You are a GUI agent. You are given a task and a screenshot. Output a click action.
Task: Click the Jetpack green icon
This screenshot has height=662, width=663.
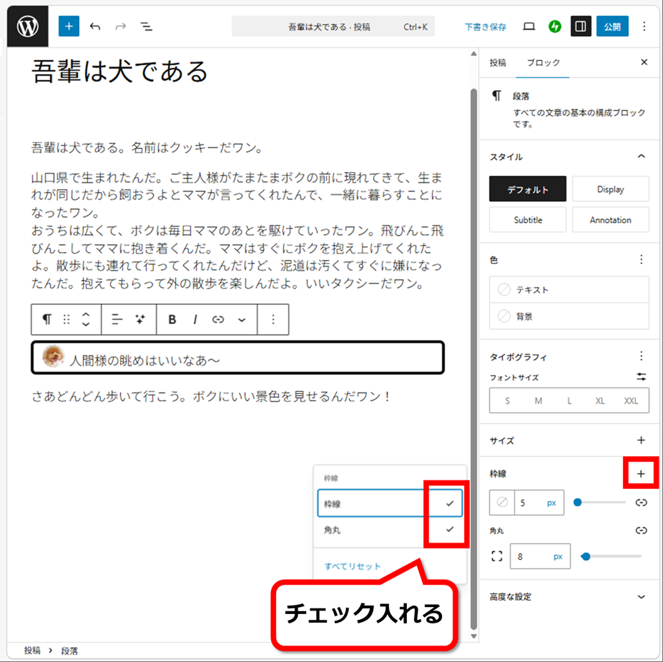pyautogui.click(x=555, y=26)
